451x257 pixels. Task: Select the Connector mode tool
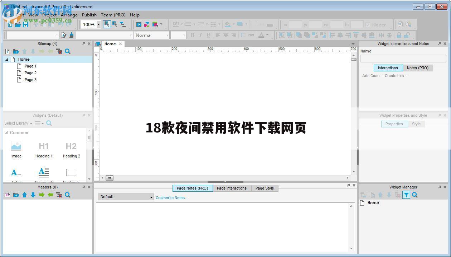(123, 24)
